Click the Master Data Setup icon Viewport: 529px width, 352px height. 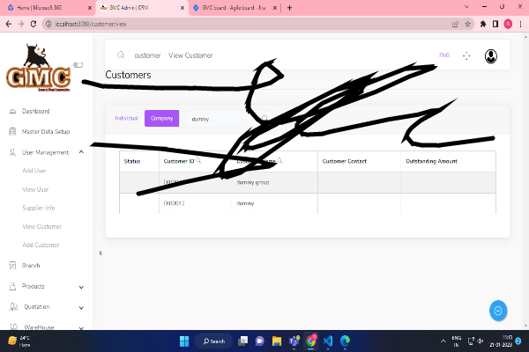[x=12, y=132]
